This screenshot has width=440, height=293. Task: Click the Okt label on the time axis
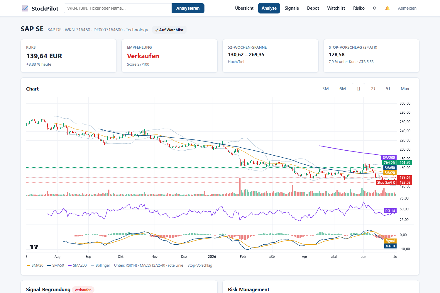(x=121, y=257)
